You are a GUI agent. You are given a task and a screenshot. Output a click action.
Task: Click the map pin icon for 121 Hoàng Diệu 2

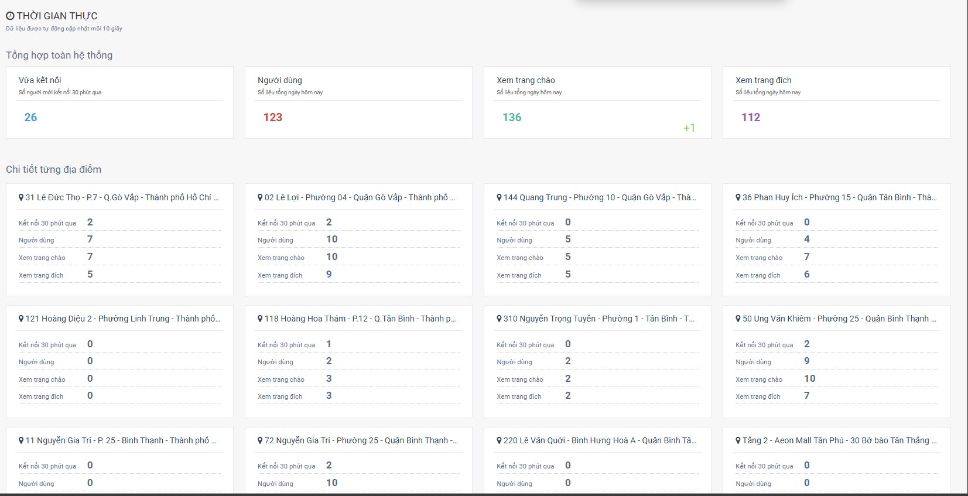coord(21,319)
